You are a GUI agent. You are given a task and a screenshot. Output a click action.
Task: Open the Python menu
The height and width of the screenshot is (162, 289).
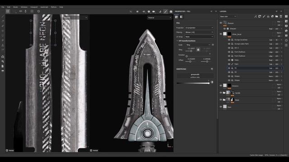click(54, 7)
